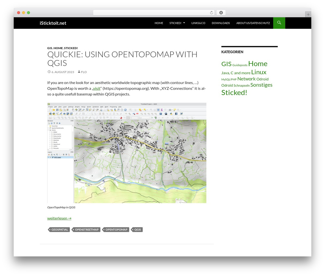
Task: Select Odroid category
Action: click(262, 79)
